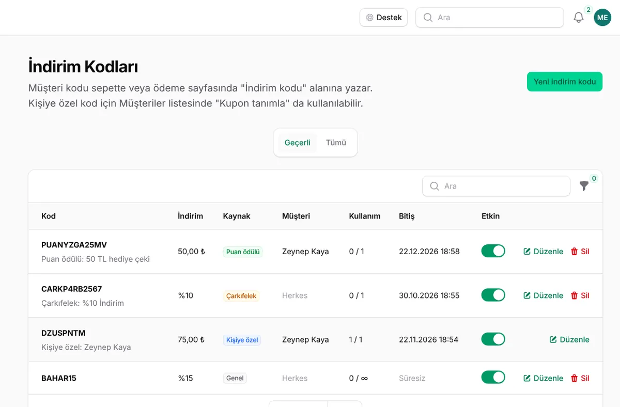Disable the BAHAR15 code toggle
Image resolution: width=620 pixels, height=407 pixels.
pos(493,378)
